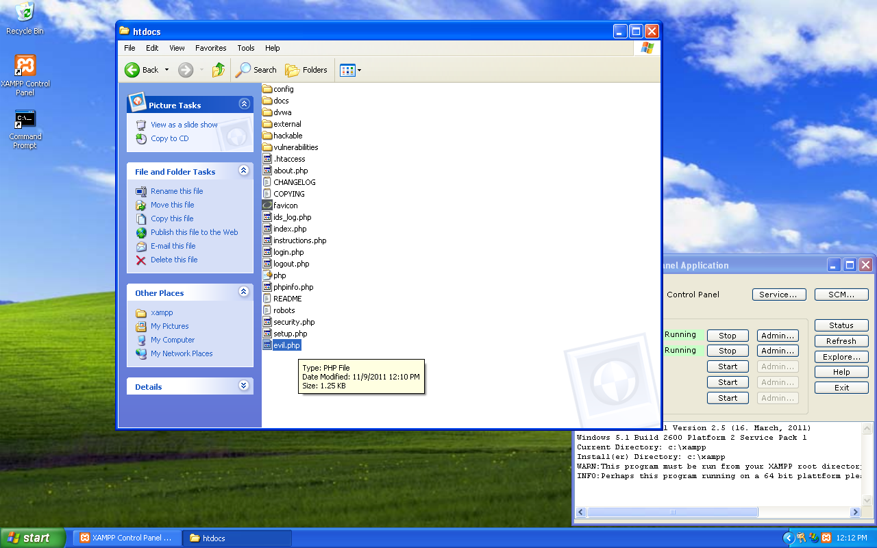Click Publish this file to the Web
Screen dimensions: 877x548
click(194, 232)
